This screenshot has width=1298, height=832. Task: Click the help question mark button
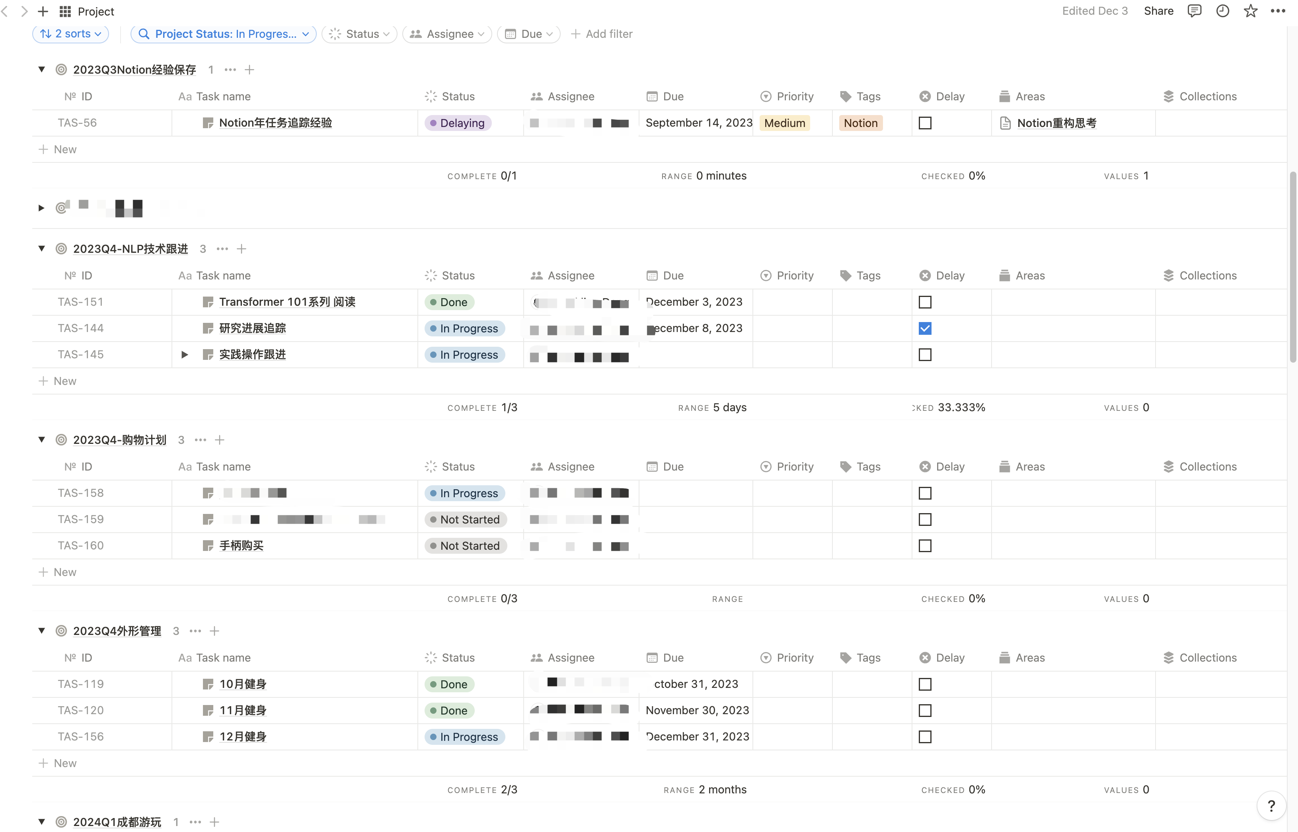coord(1271,806)
